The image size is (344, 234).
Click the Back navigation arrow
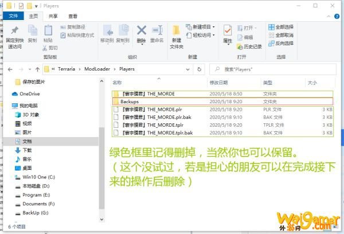pyautogui.click(x=10, y=69)
